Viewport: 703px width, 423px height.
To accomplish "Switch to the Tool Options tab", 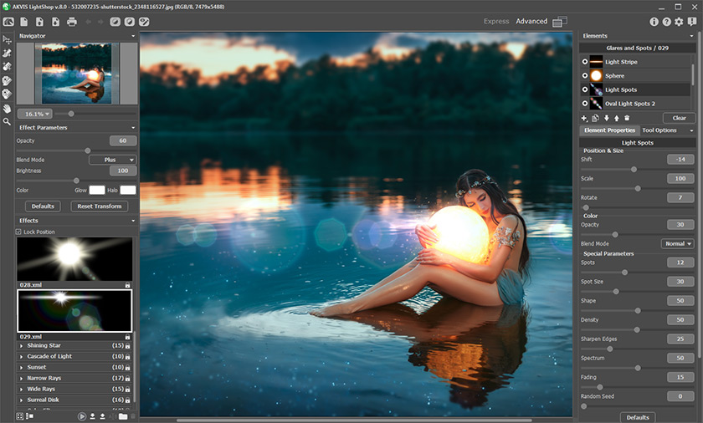I will (659, 130).
